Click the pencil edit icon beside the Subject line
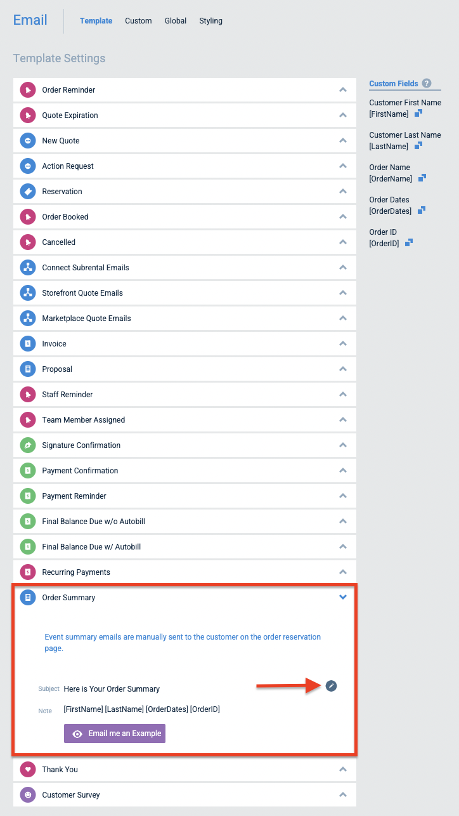Screen dimensions: 459x816 (x=331, y=685)
